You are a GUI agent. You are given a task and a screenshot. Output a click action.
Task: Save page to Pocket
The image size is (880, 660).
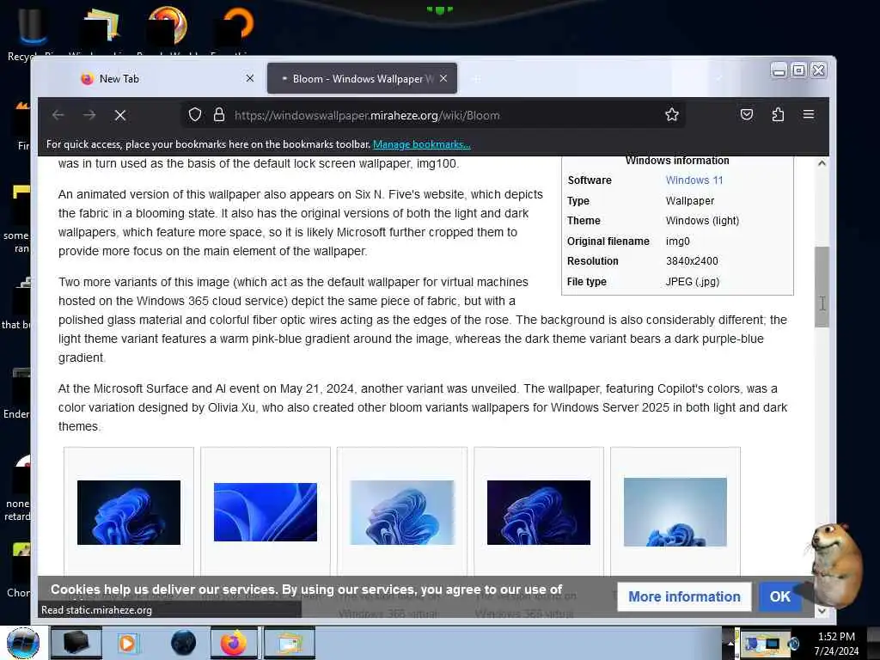[x=747, y=115]
